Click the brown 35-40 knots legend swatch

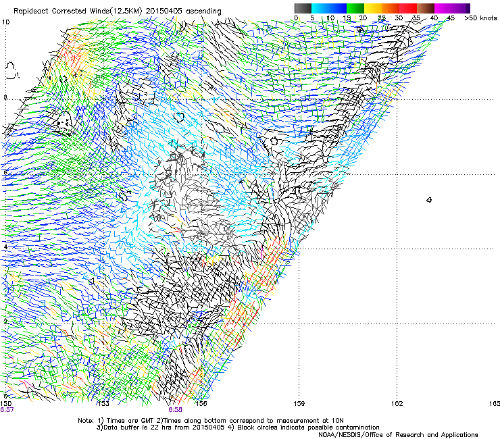pos(426,8)
